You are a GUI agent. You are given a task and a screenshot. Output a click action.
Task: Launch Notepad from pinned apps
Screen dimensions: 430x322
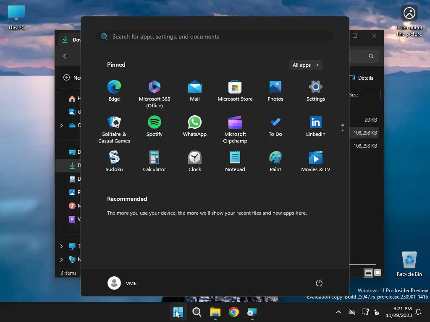coord(235,161)
